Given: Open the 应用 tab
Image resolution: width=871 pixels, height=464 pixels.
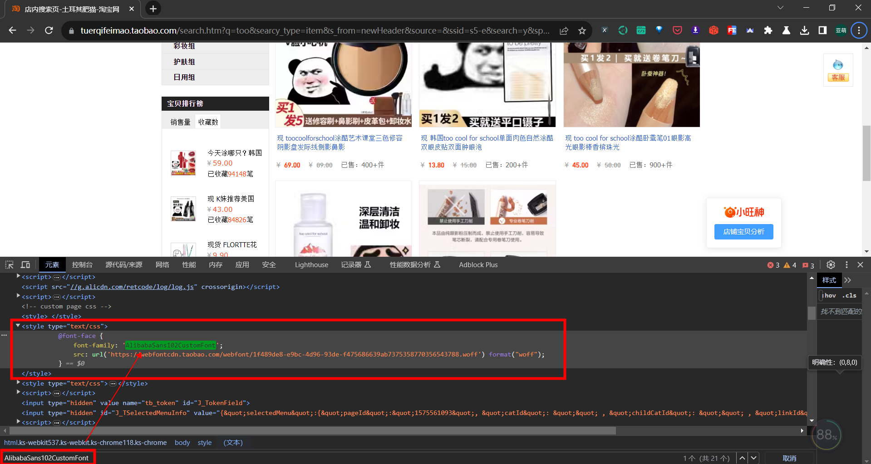Looking at the screenshot, I should click(x=242, y=265).
